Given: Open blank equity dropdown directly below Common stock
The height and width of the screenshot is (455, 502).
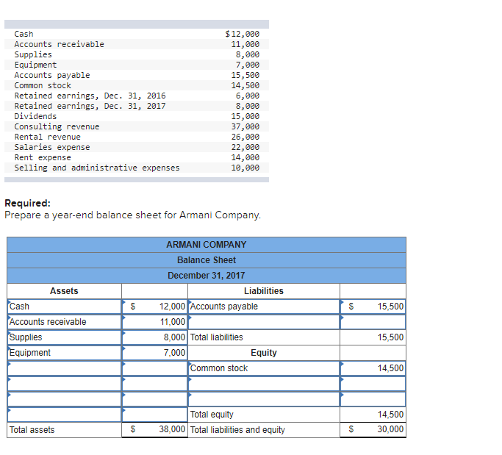Looking at the screenshot, I should 264,384.
